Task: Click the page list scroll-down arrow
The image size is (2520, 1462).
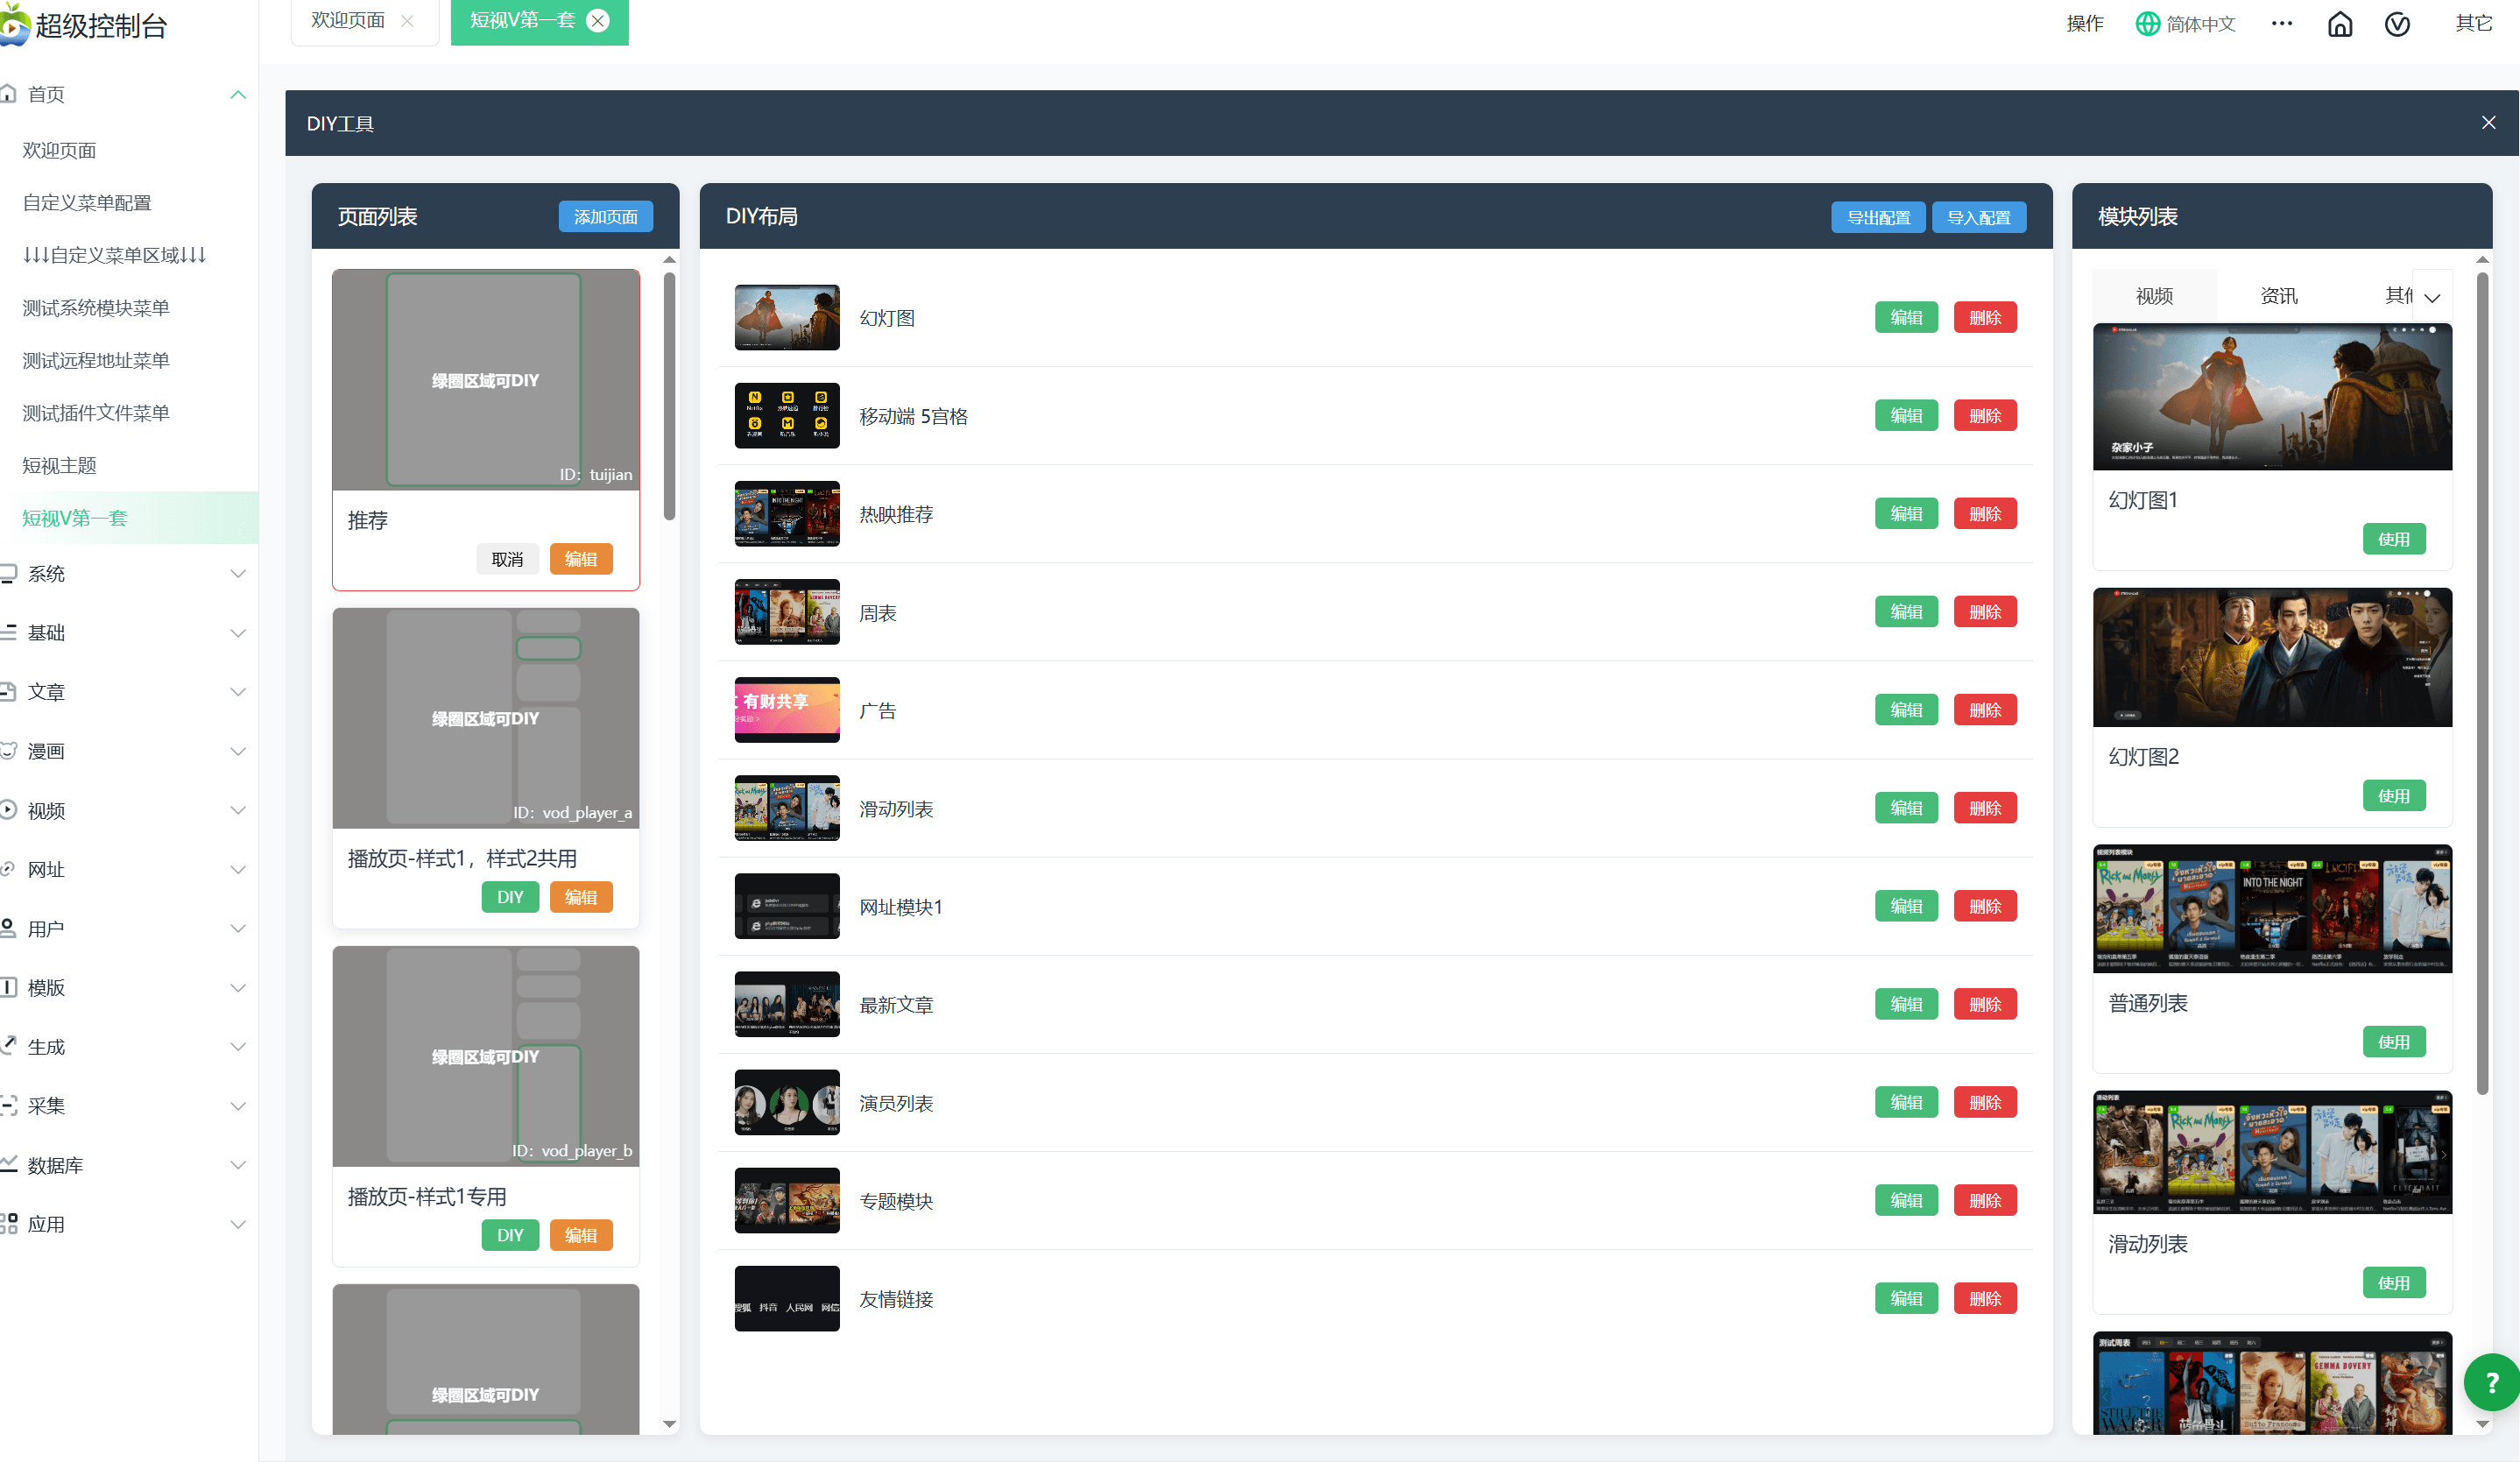Action: [669, 1424]
